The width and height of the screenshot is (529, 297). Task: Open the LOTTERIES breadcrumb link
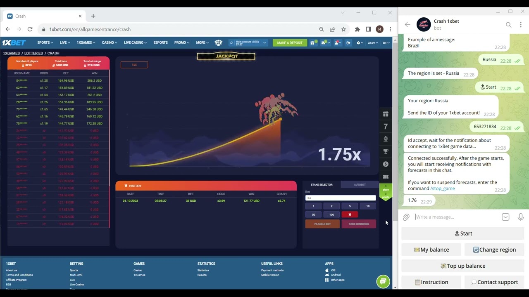[33, 53]
